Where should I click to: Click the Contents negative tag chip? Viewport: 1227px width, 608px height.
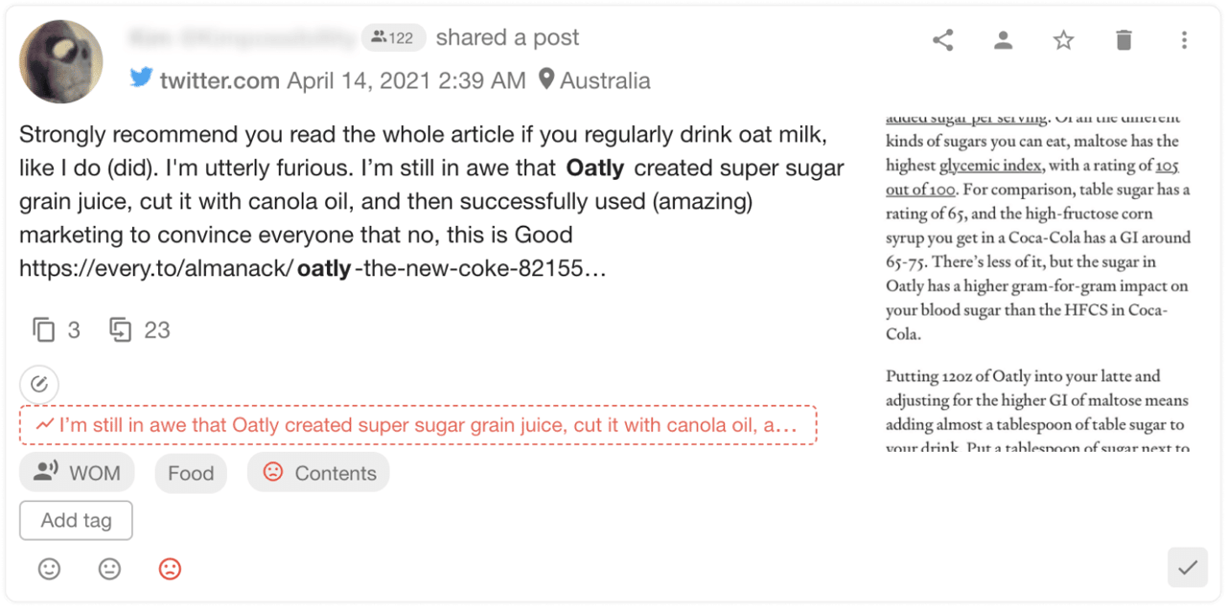tap(318, 473)
